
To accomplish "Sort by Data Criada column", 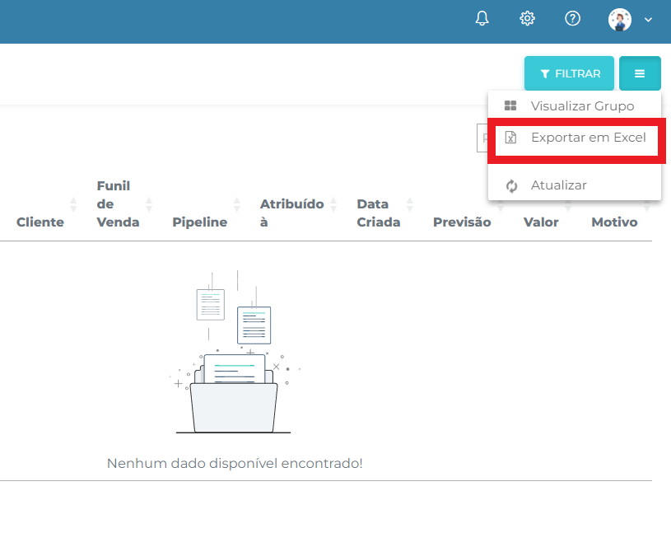I will (x=378, y=213).
